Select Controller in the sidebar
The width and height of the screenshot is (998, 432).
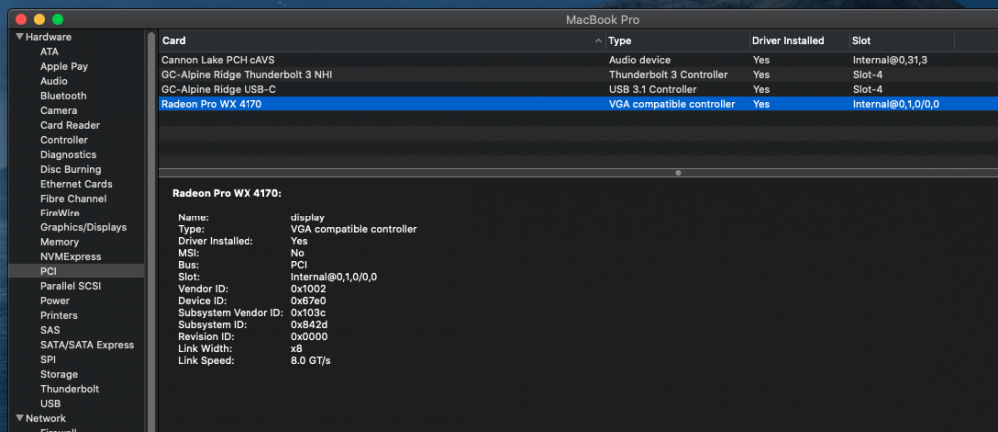(64, 140)
